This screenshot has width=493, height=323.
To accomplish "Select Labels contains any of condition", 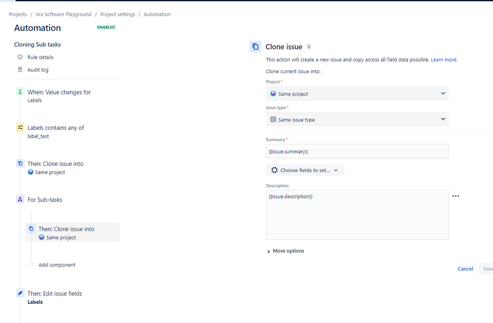I will [56, 127].
